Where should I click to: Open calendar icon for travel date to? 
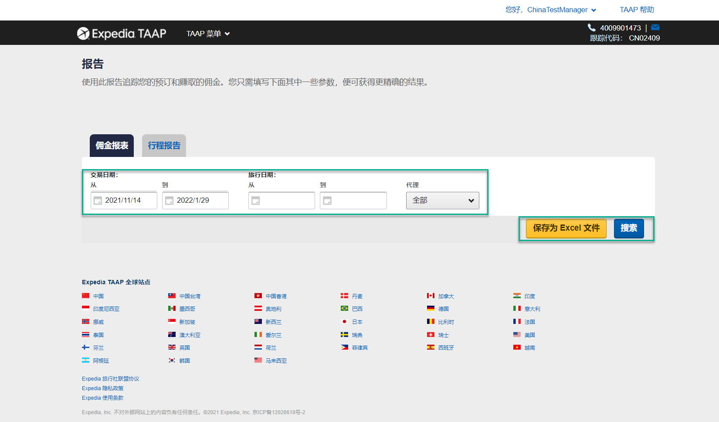click(x=327, y=201)
